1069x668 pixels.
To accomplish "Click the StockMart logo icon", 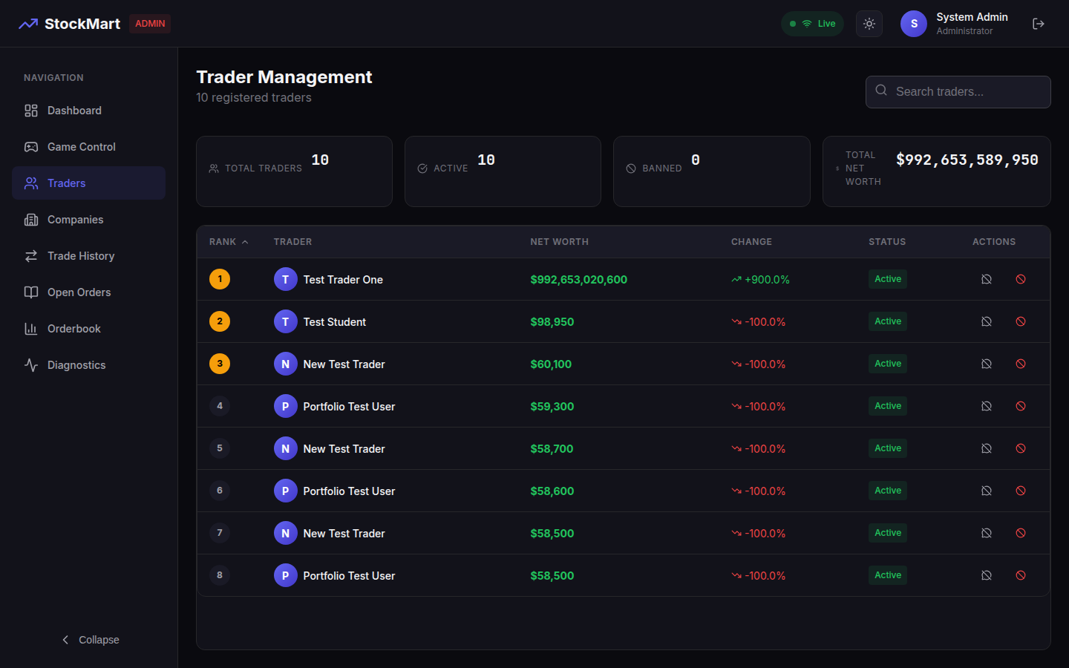I will click(28, 23).
